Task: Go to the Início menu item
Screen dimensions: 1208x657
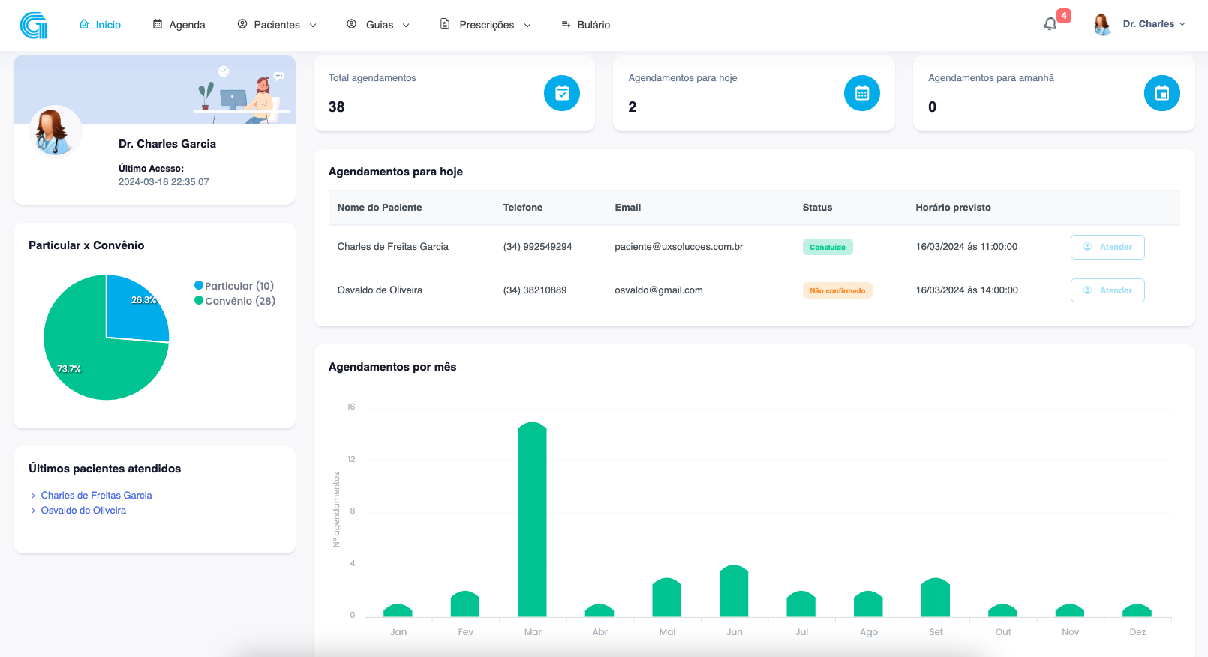Action: click(x=100, y=25)
